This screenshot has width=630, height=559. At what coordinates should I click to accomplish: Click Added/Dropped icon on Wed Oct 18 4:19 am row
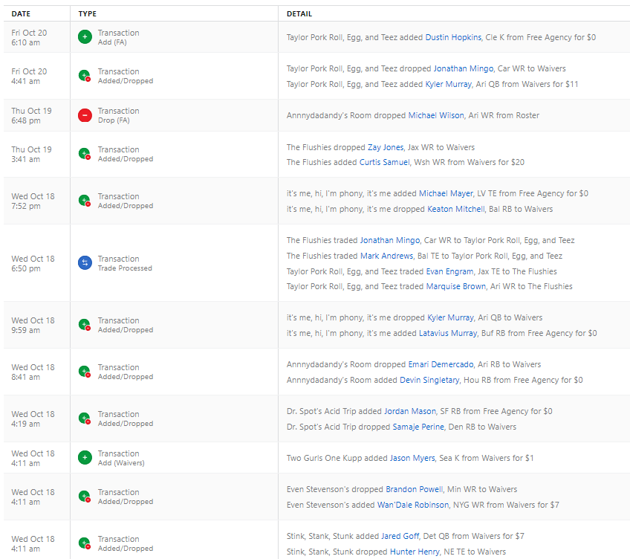tap(85, 419)
